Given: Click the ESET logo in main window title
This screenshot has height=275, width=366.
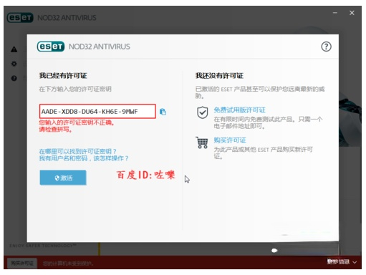Looking at the screenshot, I should click(20, 18).
